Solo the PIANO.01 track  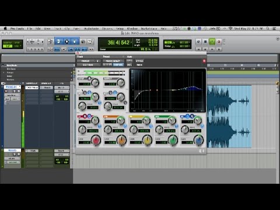click(x=15, y=91)
